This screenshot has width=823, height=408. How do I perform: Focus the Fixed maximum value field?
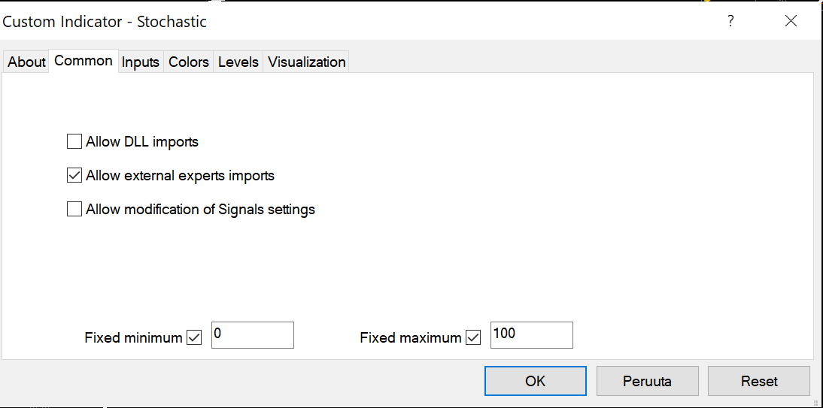pos(531,335)
